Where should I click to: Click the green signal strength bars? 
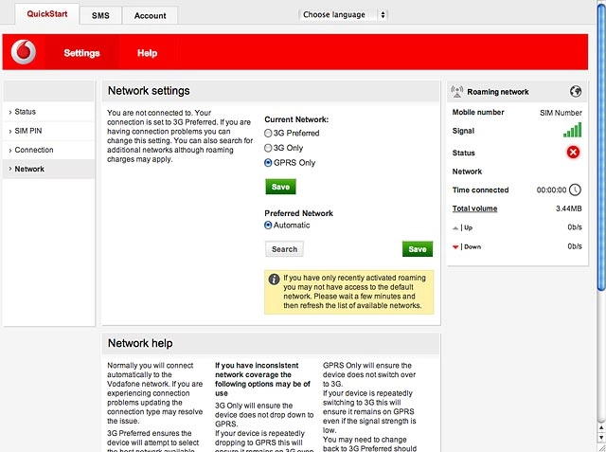[572, 131]
